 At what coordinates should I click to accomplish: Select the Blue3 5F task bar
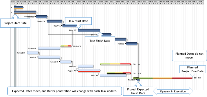click(x=49, y=57)
